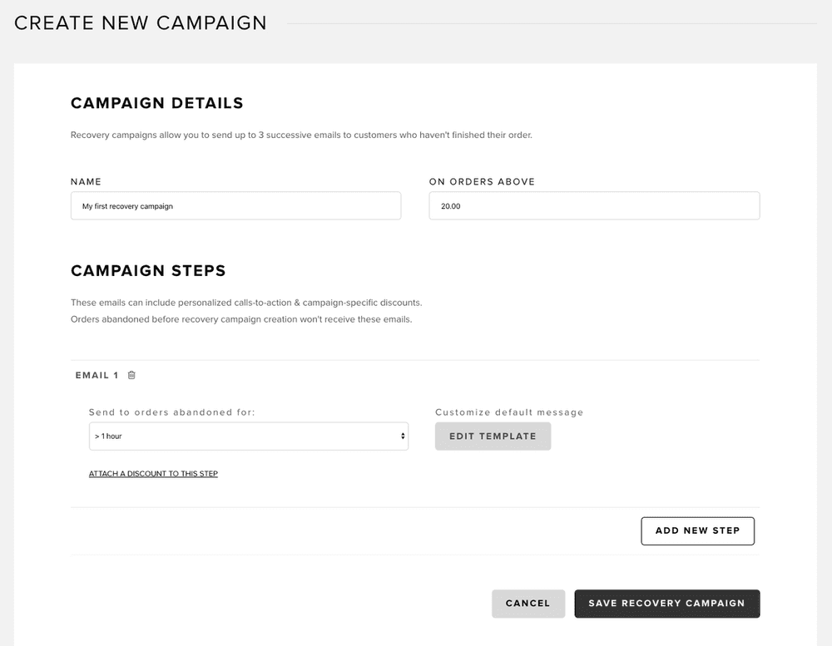The image size is (832, 646).
Task: Click the recovery campaigns description text
Action: [301, 135]
